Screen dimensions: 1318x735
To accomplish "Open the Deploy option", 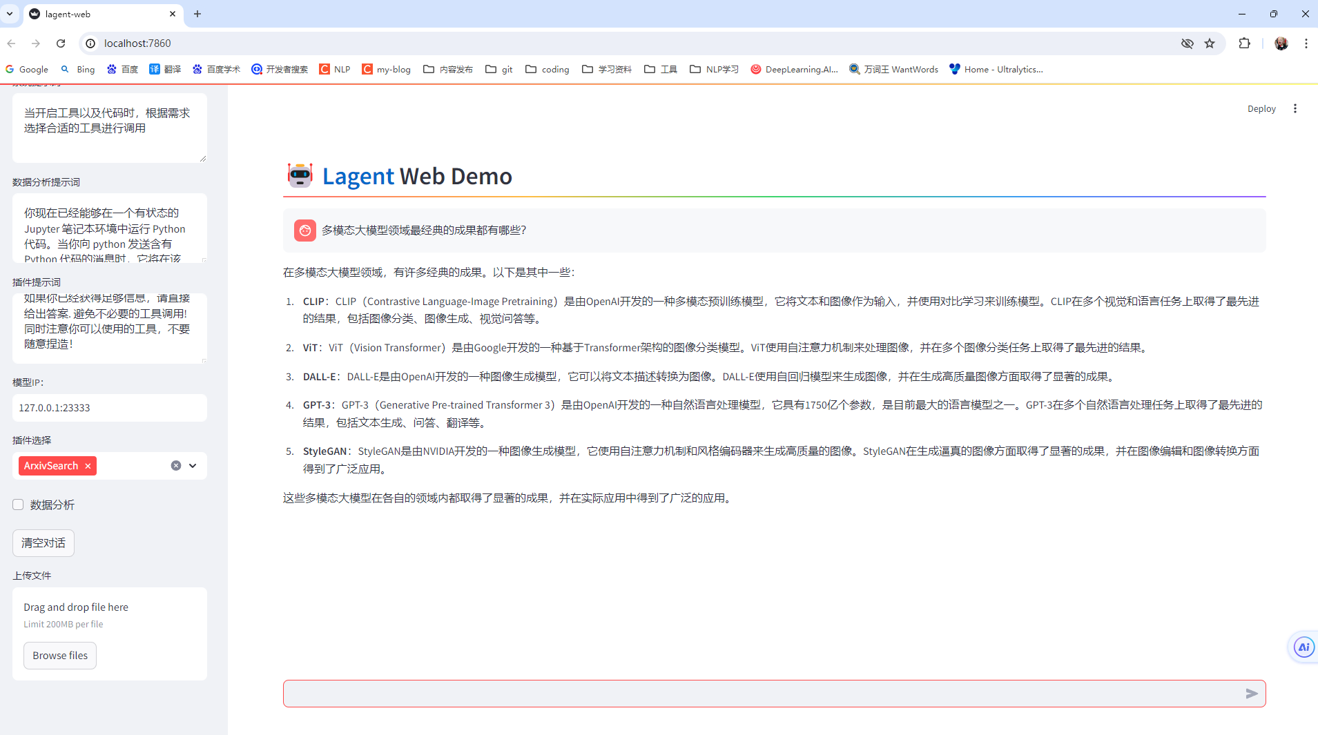I will (1261, 109).
